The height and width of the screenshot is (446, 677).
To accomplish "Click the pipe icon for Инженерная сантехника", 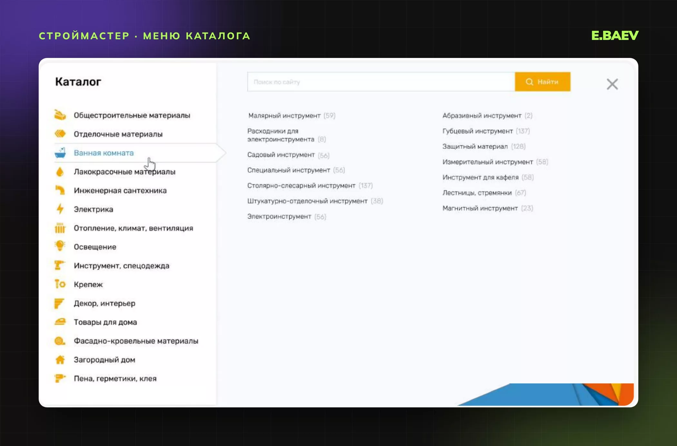I will (60, 190).
